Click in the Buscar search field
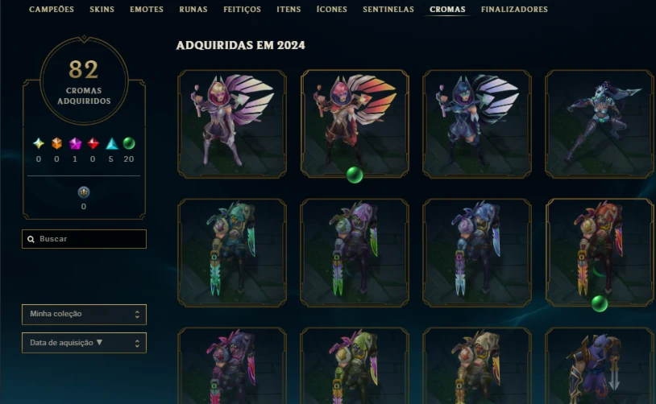 pos(84,239)
